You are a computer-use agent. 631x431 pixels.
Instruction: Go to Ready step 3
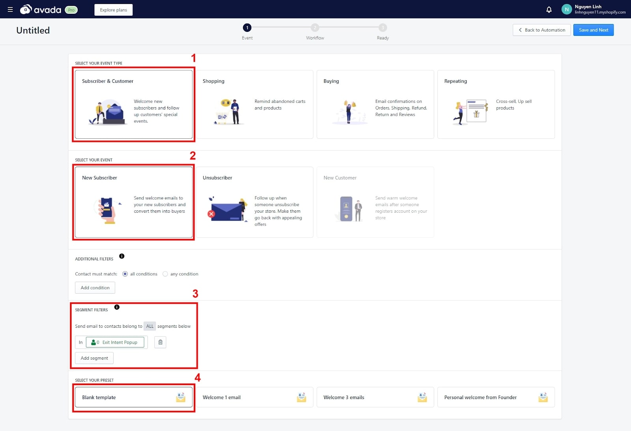383,28
